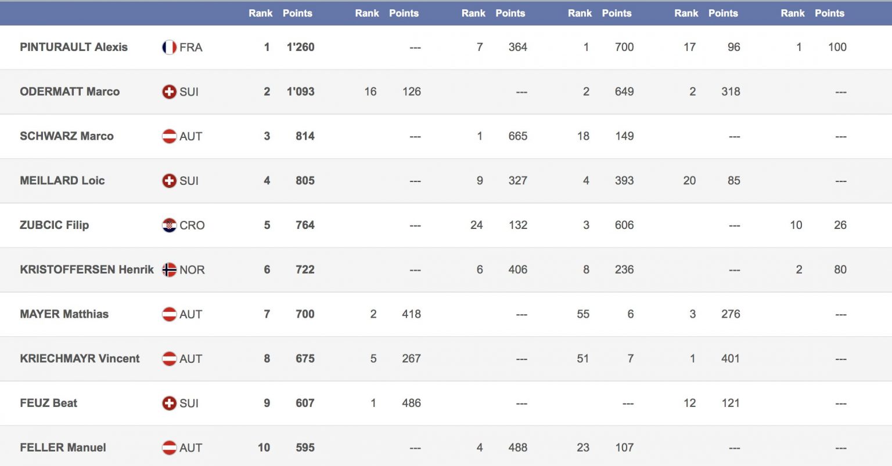Open FEUZ Beat athlete name
This screenshot has width=892, height=466.
48,403
